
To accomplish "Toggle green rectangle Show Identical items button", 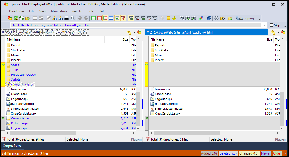I will pos(94,18).
